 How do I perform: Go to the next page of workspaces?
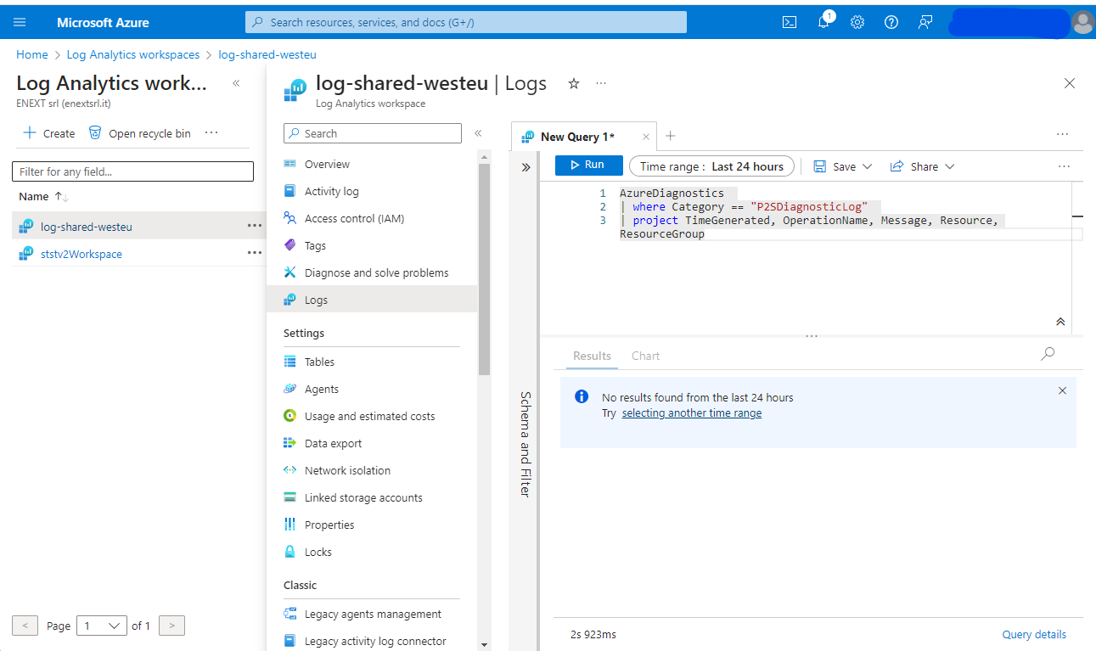(171, 626)
